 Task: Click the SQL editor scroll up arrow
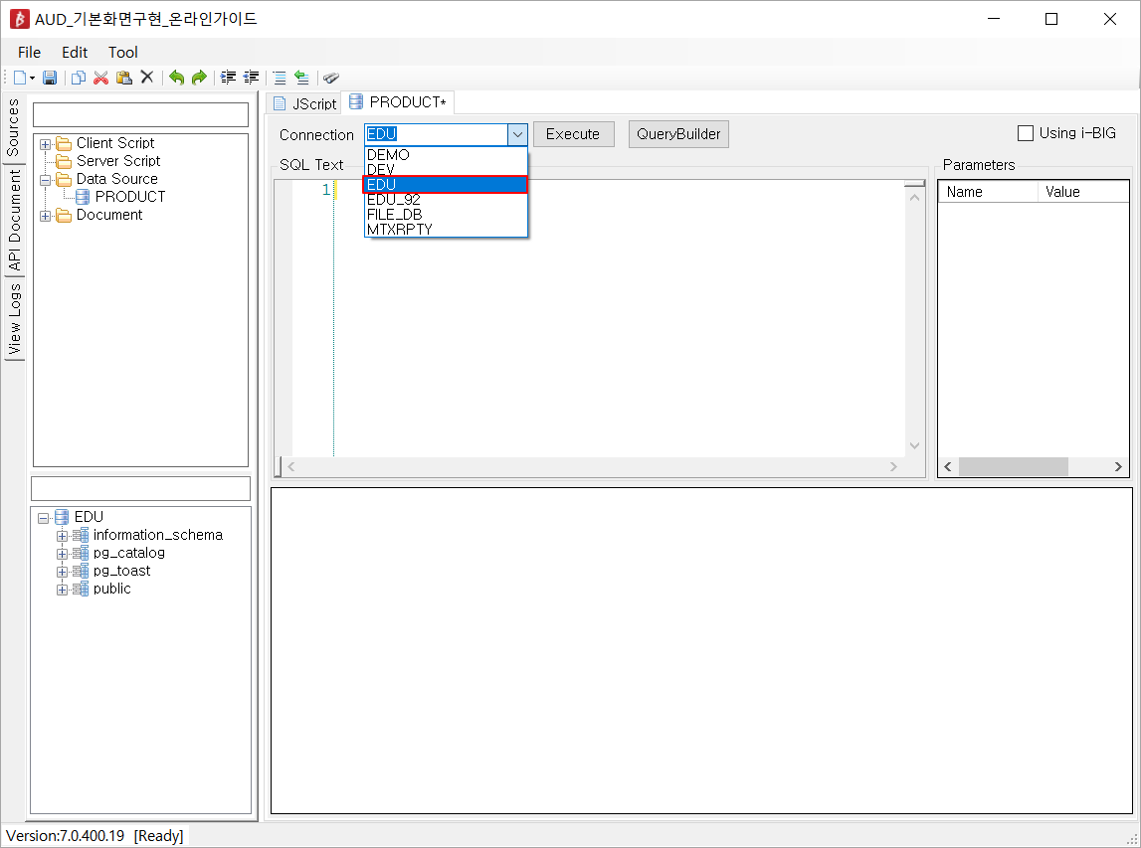(915, 197)
